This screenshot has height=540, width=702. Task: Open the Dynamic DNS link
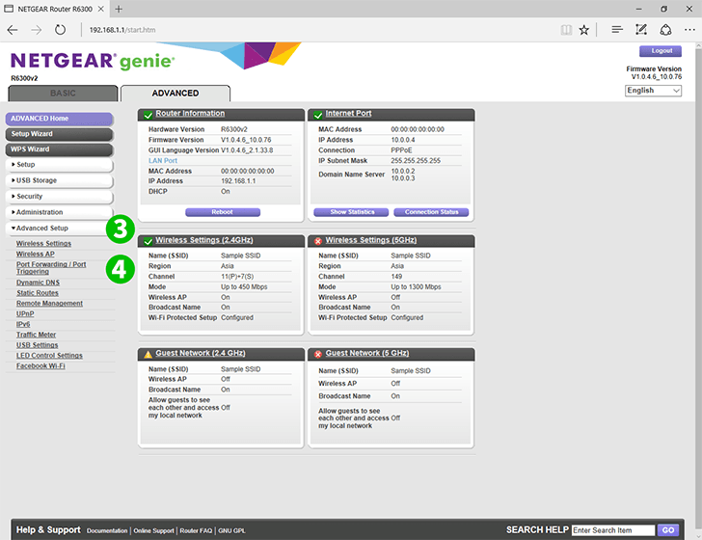click(x=38, y=283)
